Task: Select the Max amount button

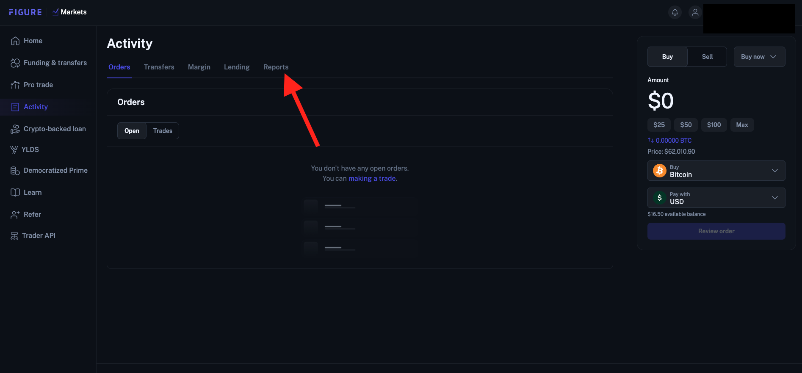Action: [742, 125]
